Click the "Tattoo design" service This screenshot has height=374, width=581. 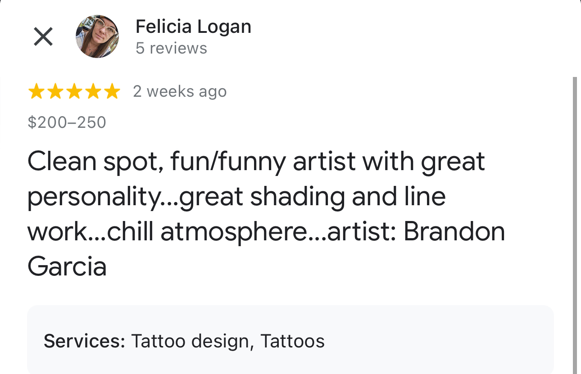(x=190, y=341)
